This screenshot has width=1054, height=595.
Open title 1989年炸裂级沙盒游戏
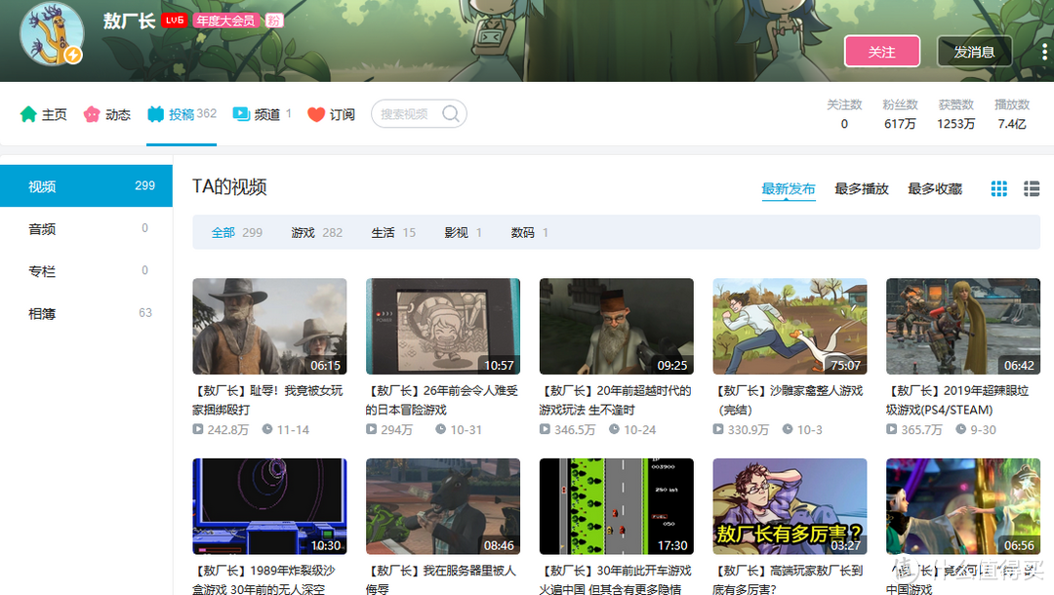click(264, 579)
